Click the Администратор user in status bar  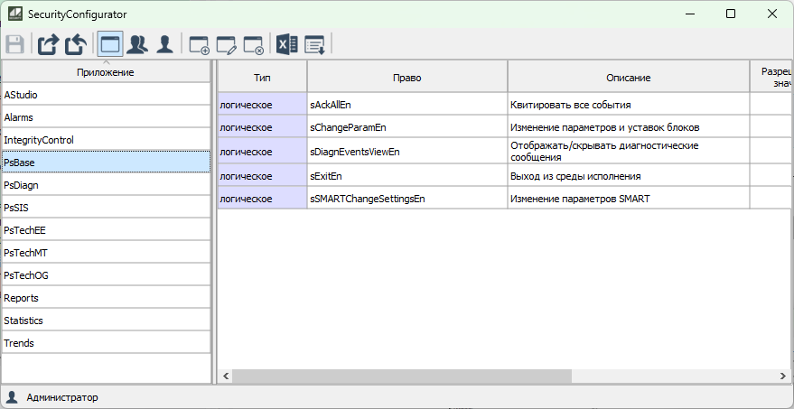[61, 397]
